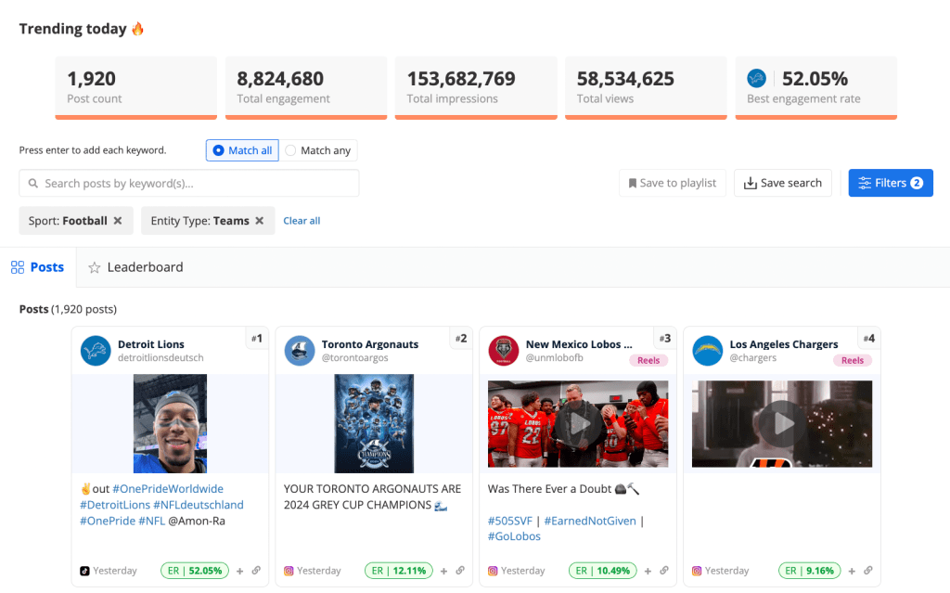Open the Filters panel button
Image resolution: width=950 pixels, height=593 pixels.
[890, 183]
